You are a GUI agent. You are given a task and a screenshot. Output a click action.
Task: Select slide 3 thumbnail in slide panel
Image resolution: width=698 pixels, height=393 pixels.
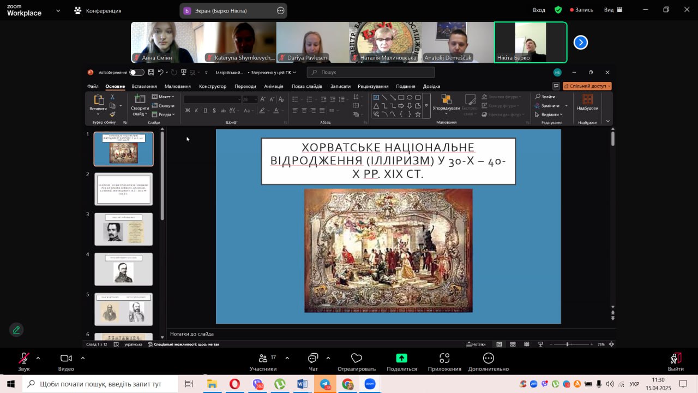point(123,229)
